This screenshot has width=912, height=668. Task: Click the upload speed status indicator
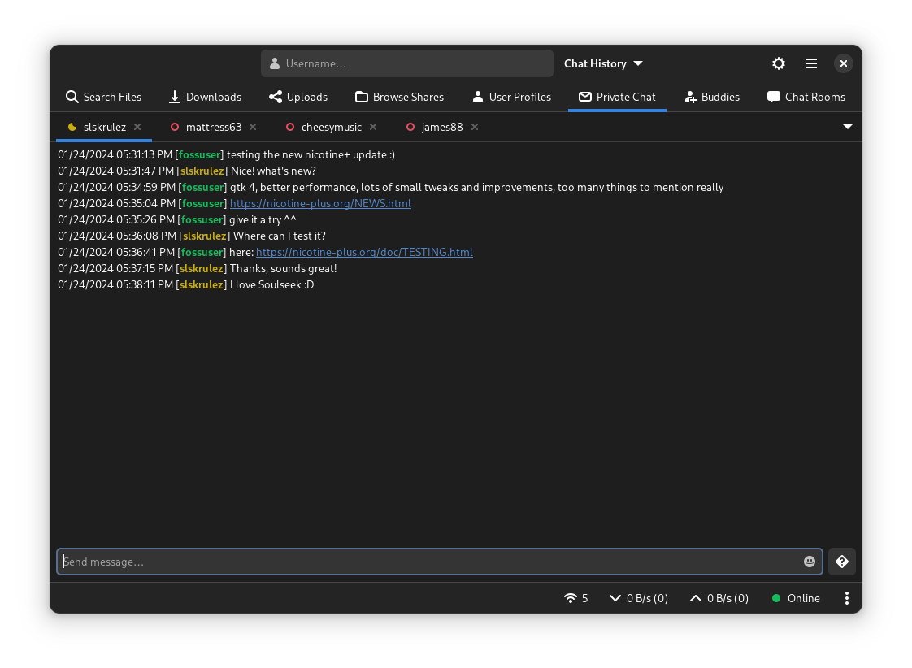pos(719,598)
